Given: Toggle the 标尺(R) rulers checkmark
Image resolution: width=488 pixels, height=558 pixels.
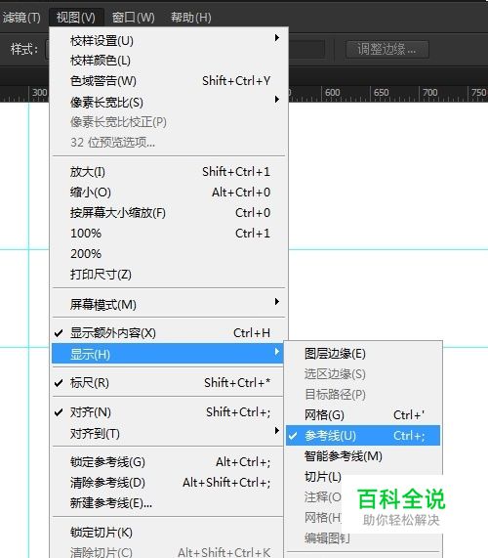Looking at the screenshot, I should click(x=168, y=382).
